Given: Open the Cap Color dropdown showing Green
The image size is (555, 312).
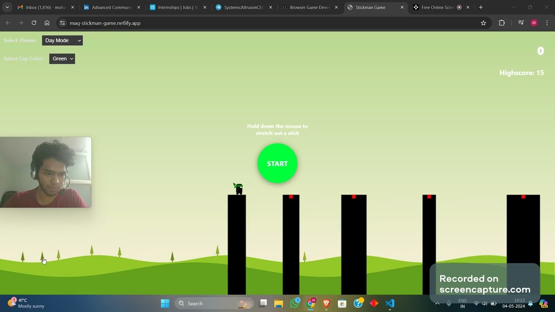Looking at the screenshot, I should (x=62, y=58).
